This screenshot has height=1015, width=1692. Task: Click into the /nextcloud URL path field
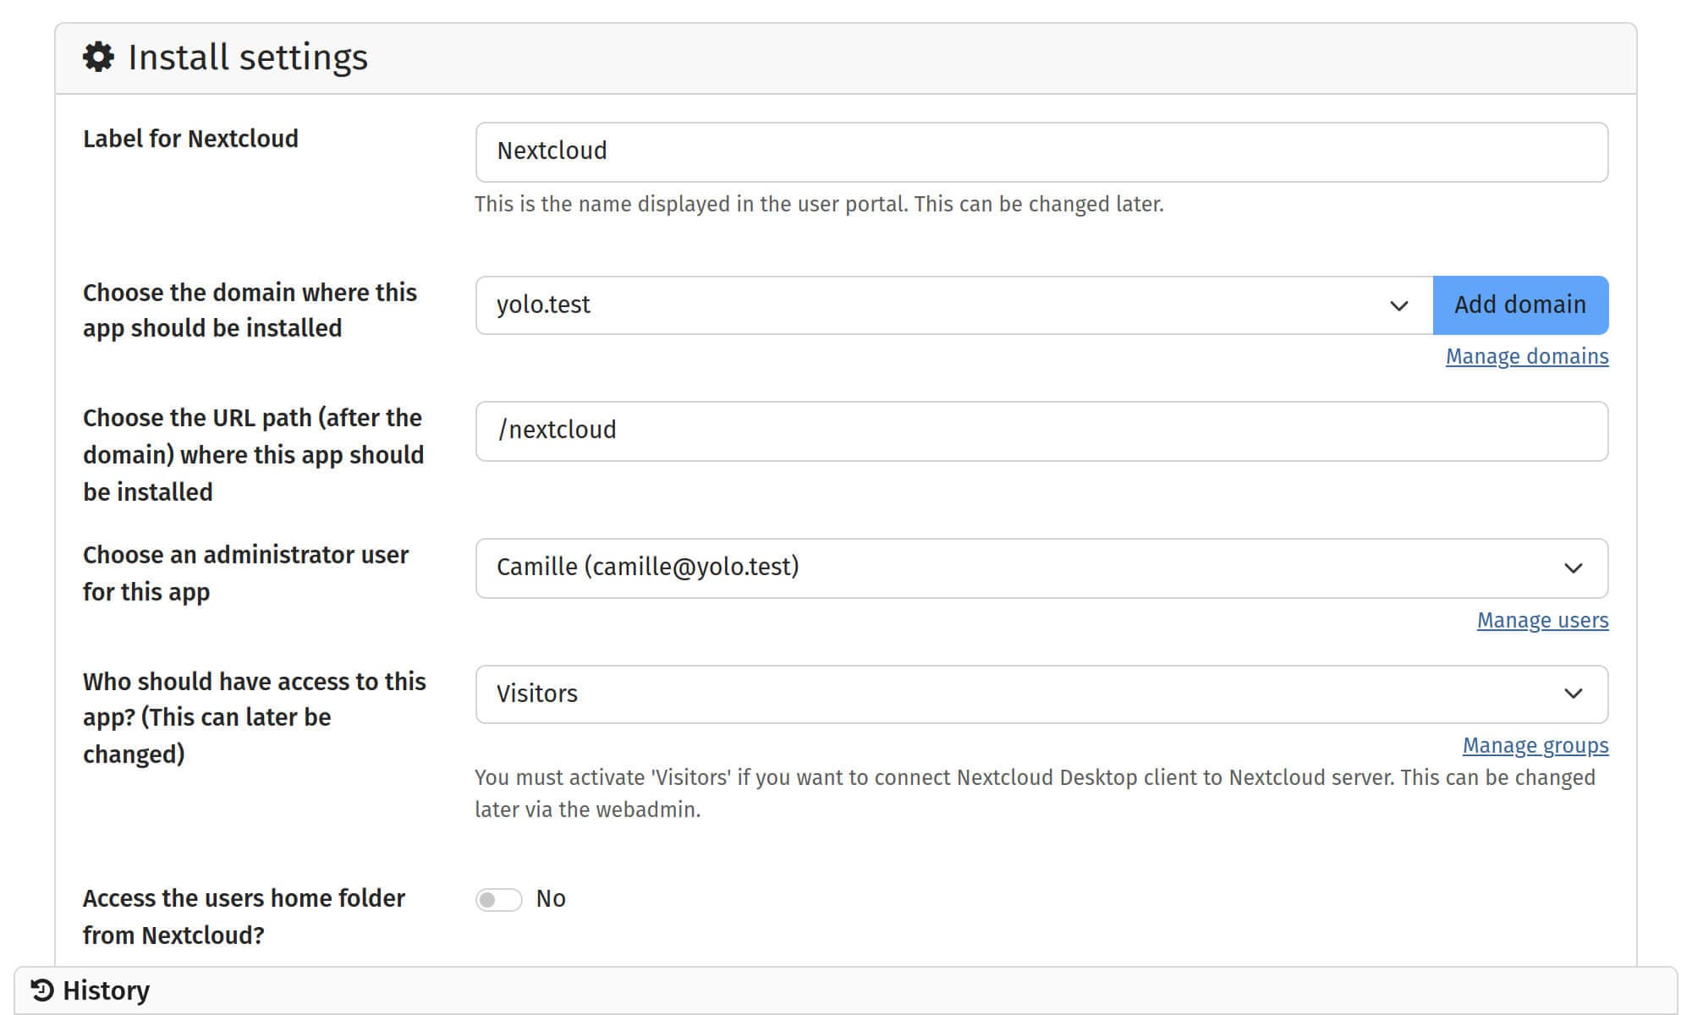coord(1041,431)
